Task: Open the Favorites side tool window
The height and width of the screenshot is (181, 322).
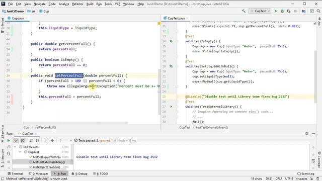Action: click(x=3, y=133)
